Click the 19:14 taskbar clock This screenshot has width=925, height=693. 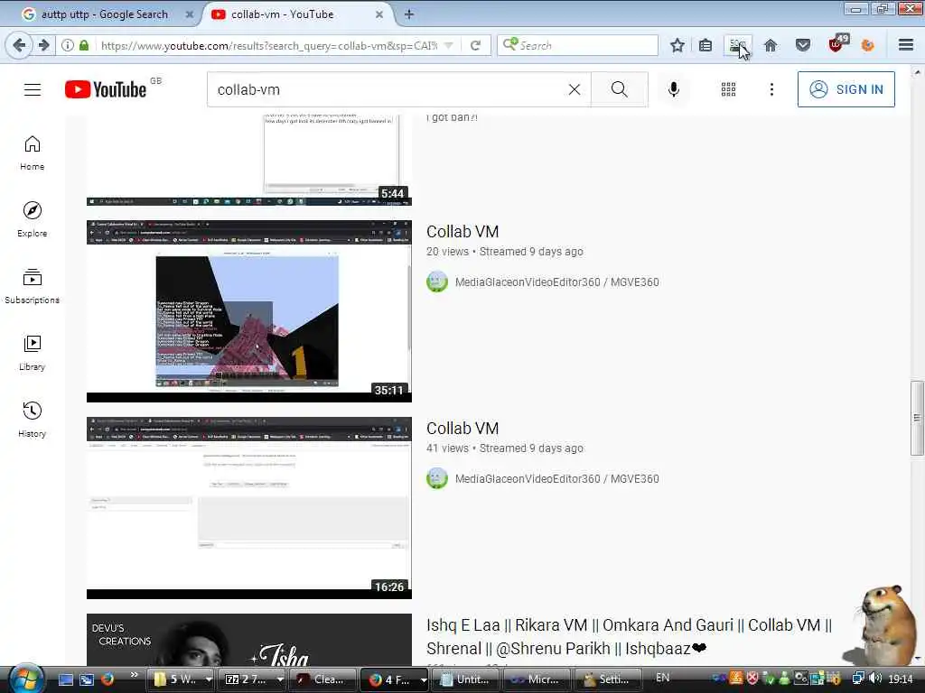[901, 679]
